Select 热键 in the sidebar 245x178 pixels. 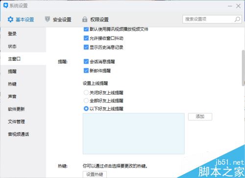pos(23,84)
